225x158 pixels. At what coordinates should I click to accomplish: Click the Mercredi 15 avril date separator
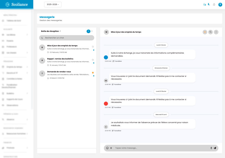(x=161, y=115)
